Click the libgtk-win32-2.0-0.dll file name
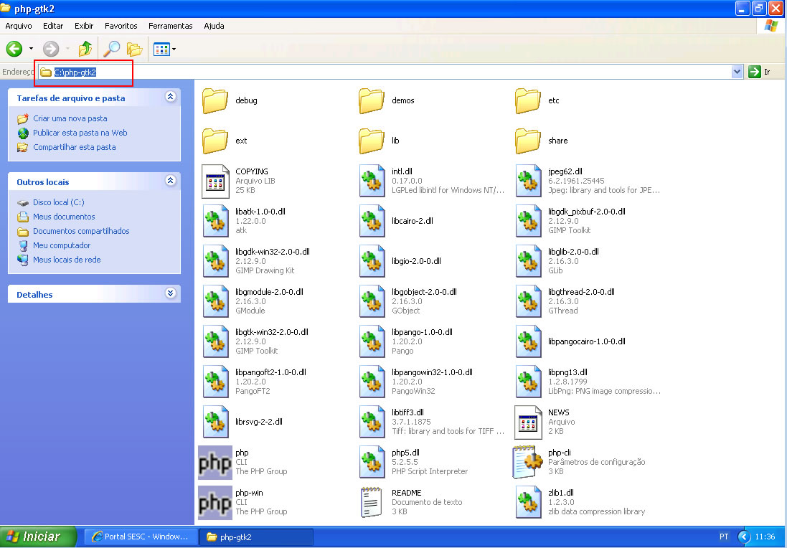This screenshot has height=548, width=787. [x=271, y=331]
